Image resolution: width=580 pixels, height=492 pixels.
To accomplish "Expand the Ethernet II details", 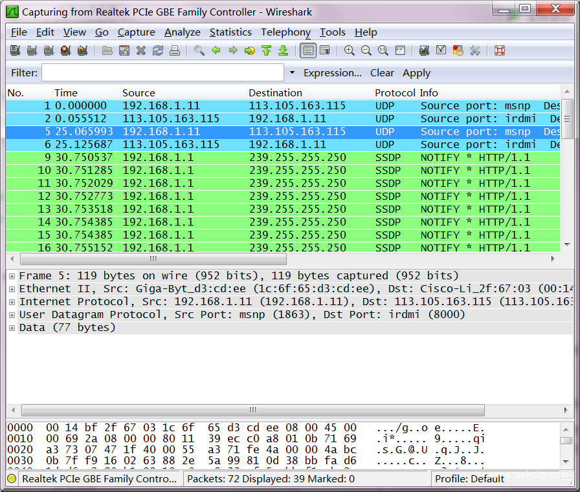I will (12, 289).
